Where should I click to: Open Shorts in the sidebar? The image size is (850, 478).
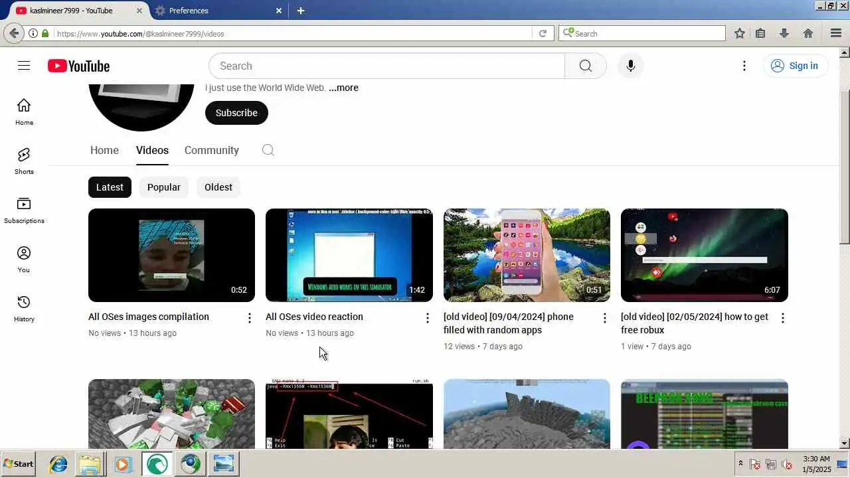(x=24, y=161)
